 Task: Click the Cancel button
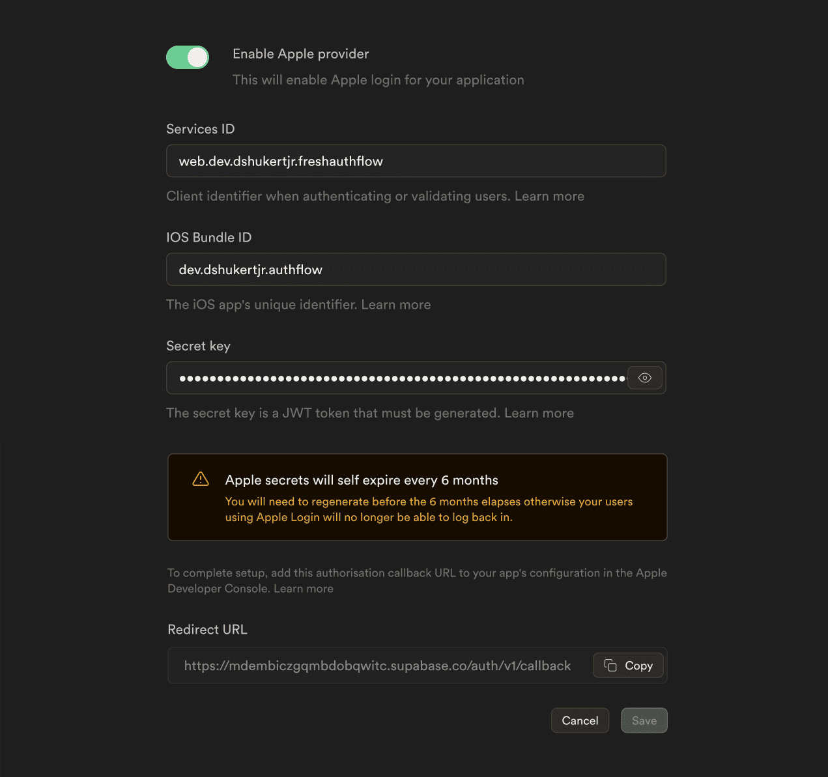coord(580,720)
